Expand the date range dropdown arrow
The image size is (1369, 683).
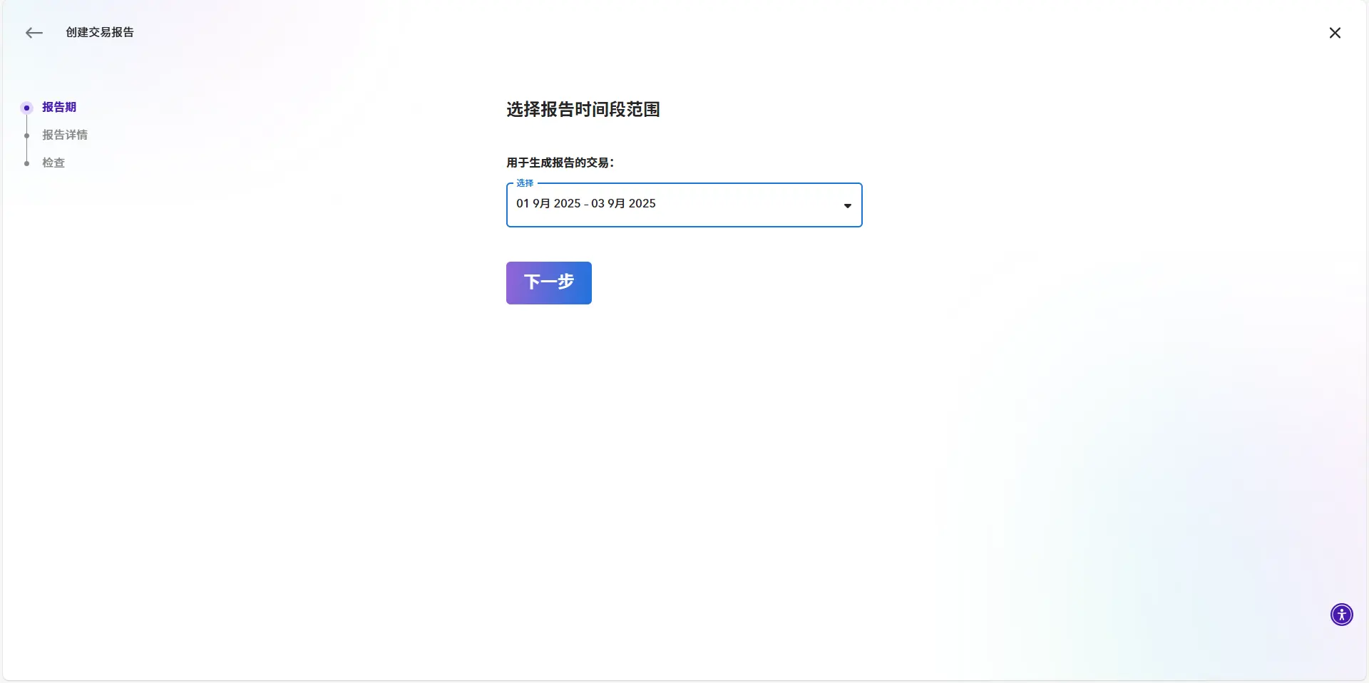[847, 205]
